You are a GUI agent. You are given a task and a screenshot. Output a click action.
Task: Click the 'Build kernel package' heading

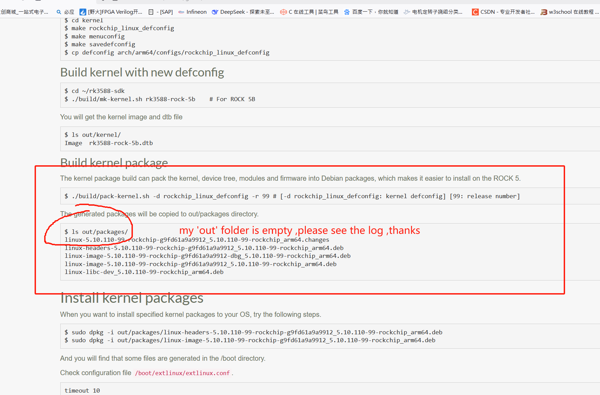(114, 163)
